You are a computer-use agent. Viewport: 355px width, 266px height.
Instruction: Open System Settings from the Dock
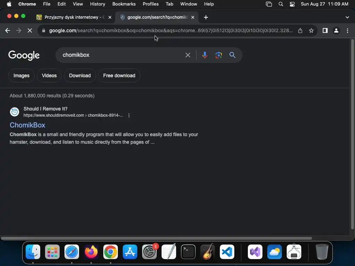149,252
